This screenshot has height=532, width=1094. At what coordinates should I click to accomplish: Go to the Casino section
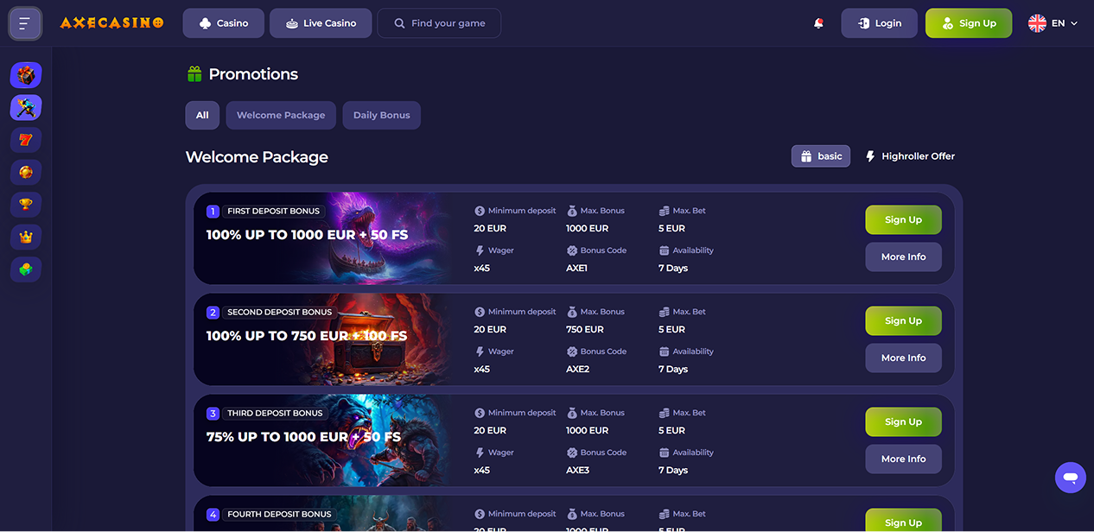click(224, 23)
